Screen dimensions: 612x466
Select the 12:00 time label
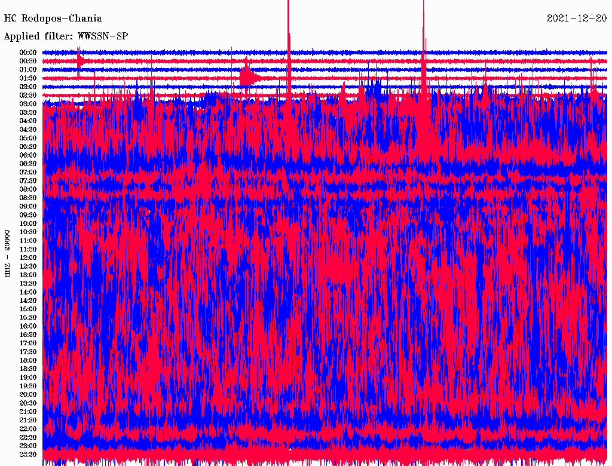click(x=28, y=257)
